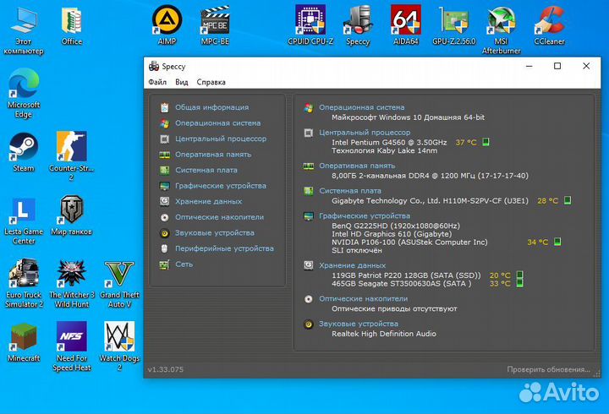Open the Файл menu

point(157,82)
